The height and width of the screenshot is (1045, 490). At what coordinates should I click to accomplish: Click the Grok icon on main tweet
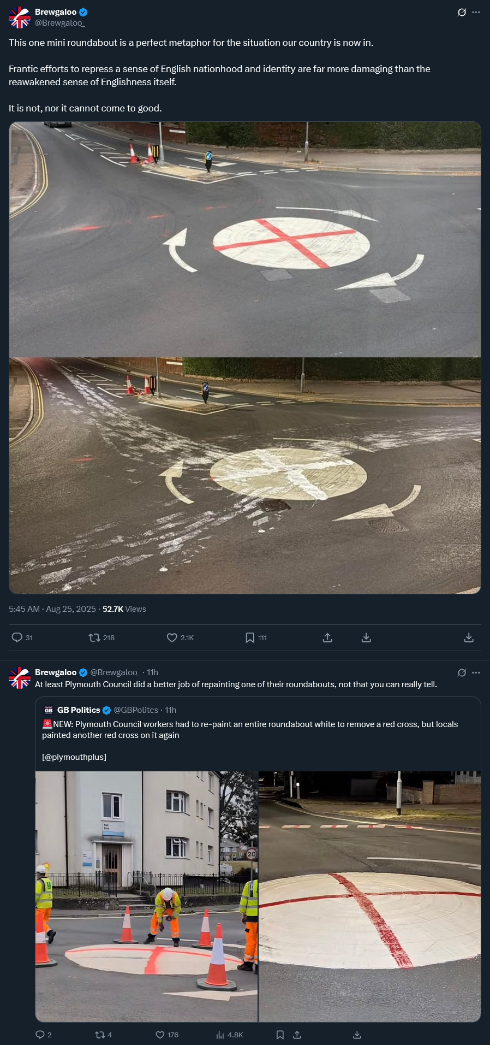click(x=462, y=12)
